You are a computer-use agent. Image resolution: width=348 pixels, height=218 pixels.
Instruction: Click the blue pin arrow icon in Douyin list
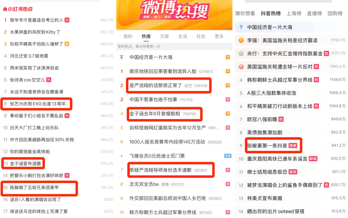coord(241,27)
